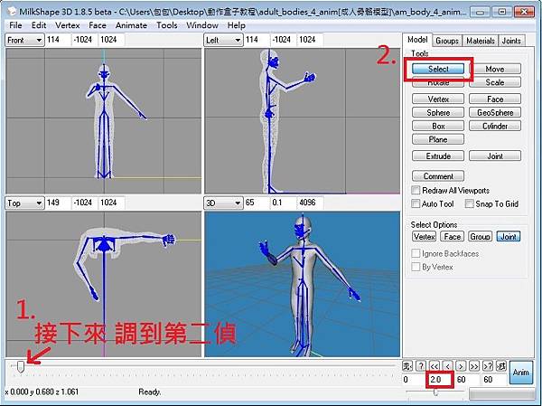Open the Left viewport view dropdown

[x=223, y=40]
